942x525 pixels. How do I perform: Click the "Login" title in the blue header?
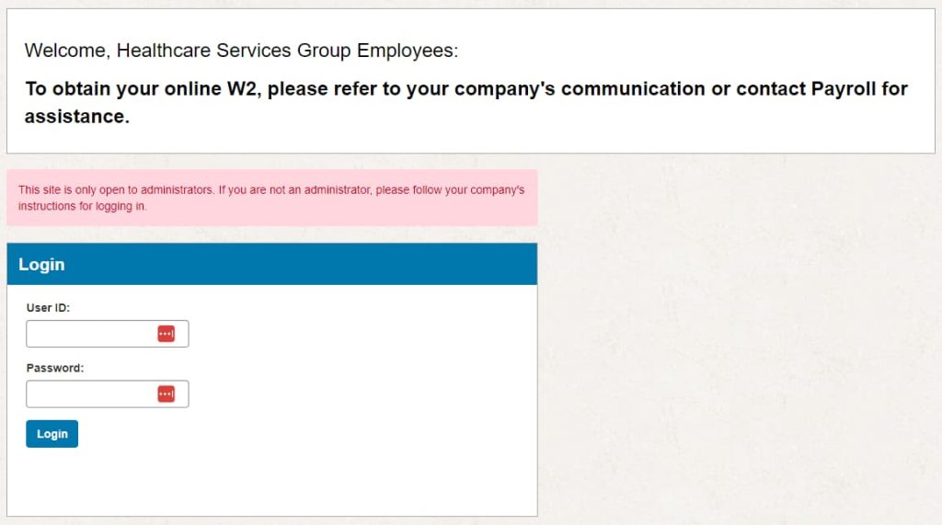click(41, 265)
